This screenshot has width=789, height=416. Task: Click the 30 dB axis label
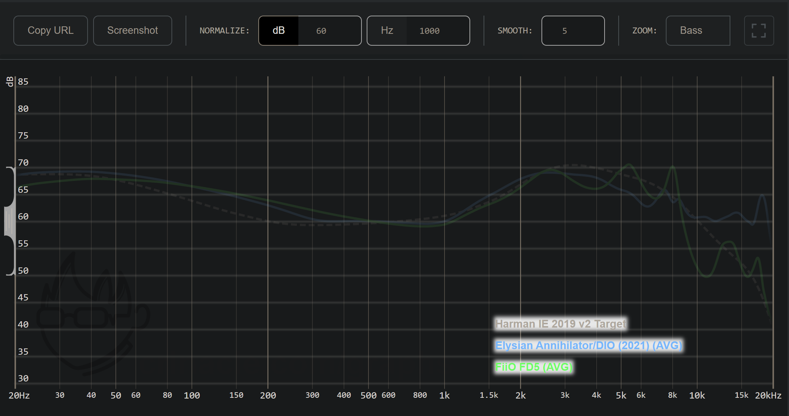(23, 378)
